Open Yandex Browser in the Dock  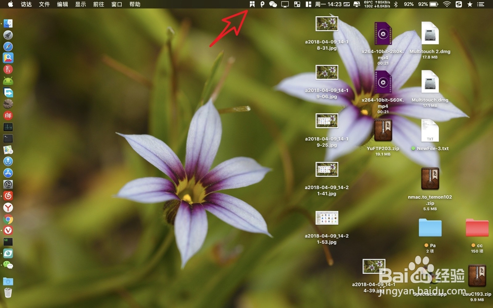coord(8,207)
